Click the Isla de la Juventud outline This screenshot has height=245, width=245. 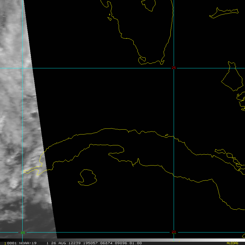coord(87,177)
